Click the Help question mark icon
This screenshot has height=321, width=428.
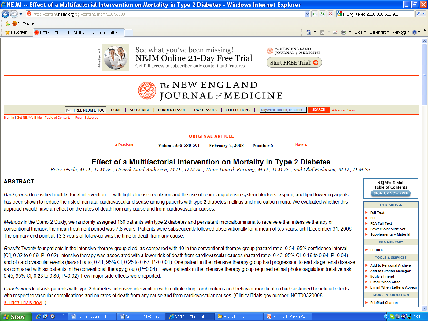[415, 32]
